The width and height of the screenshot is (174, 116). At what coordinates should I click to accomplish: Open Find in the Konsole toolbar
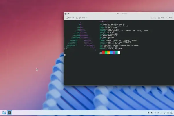170,18
